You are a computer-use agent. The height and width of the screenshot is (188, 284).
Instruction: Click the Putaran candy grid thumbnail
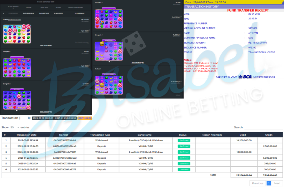tap(17, 34)
